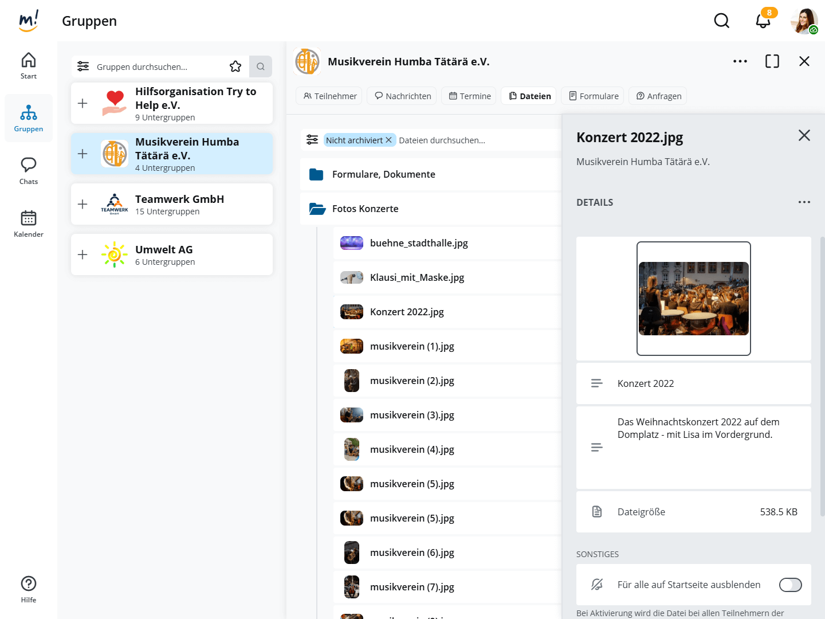Click the Dateien durchsuchen search field
Image resolution: width=825 pixels, height=619 pixels.
(x=476, y=140)
